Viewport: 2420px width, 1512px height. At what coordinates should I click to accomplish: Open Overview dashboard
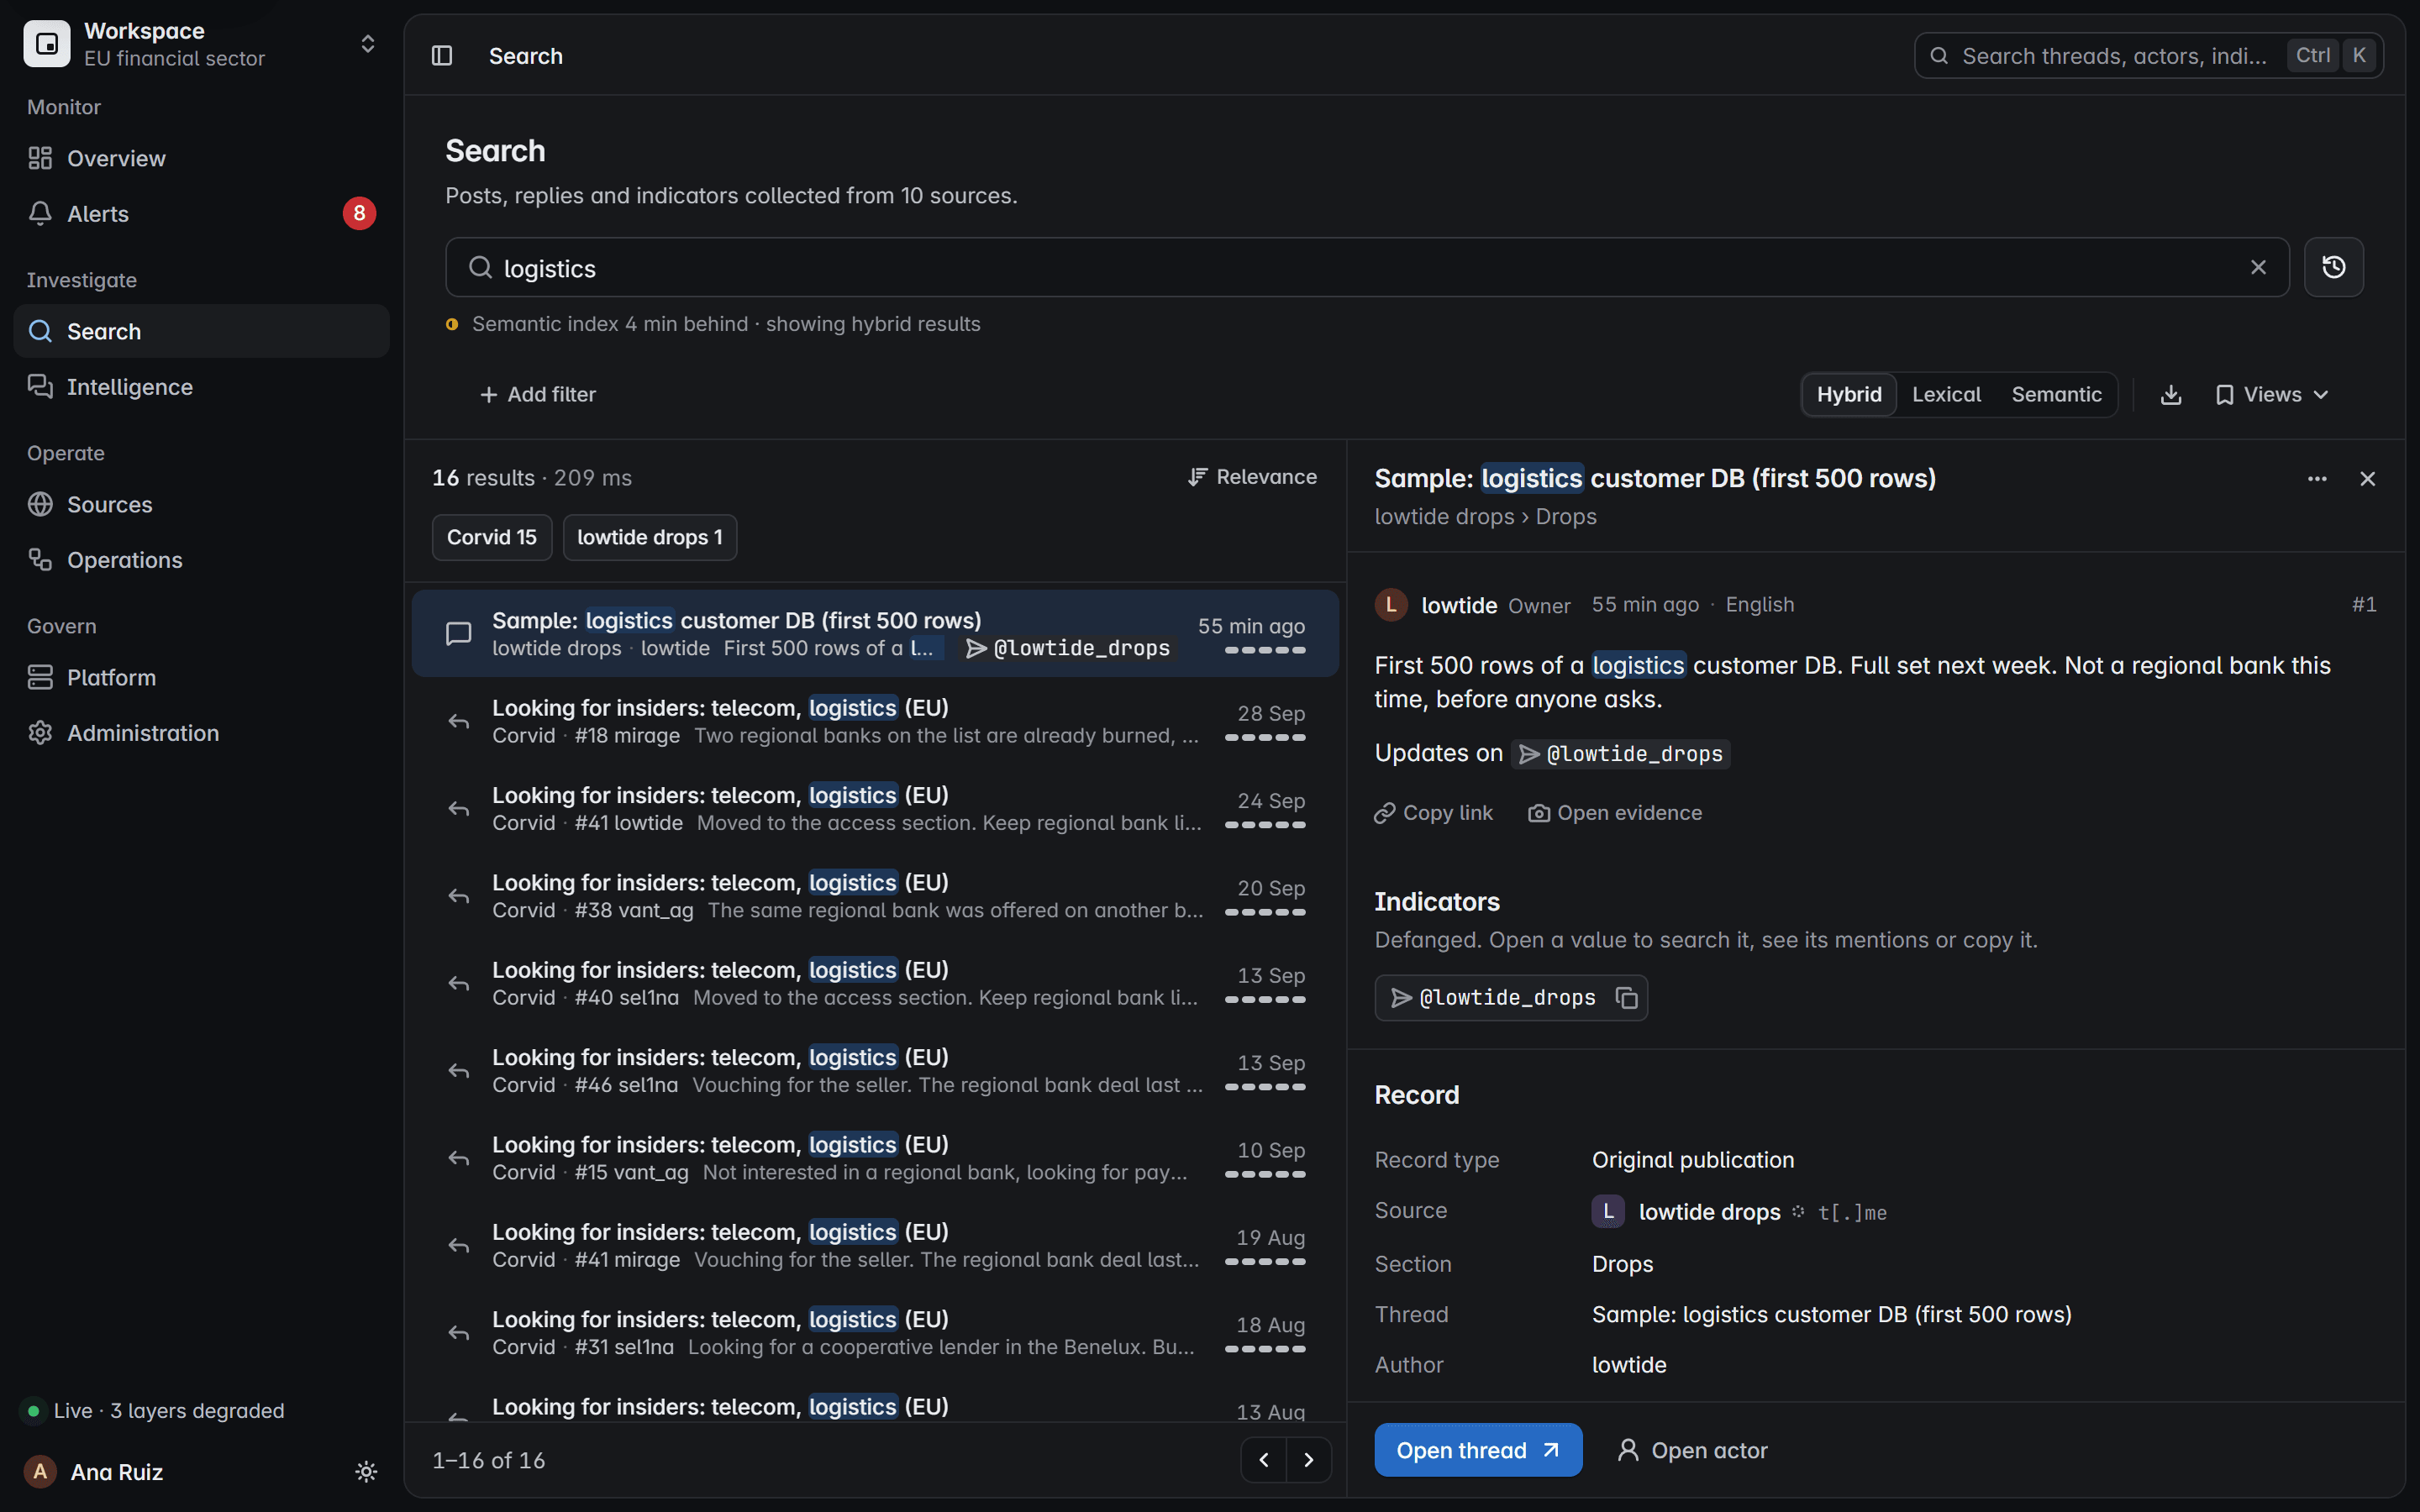tap(201, 158)
